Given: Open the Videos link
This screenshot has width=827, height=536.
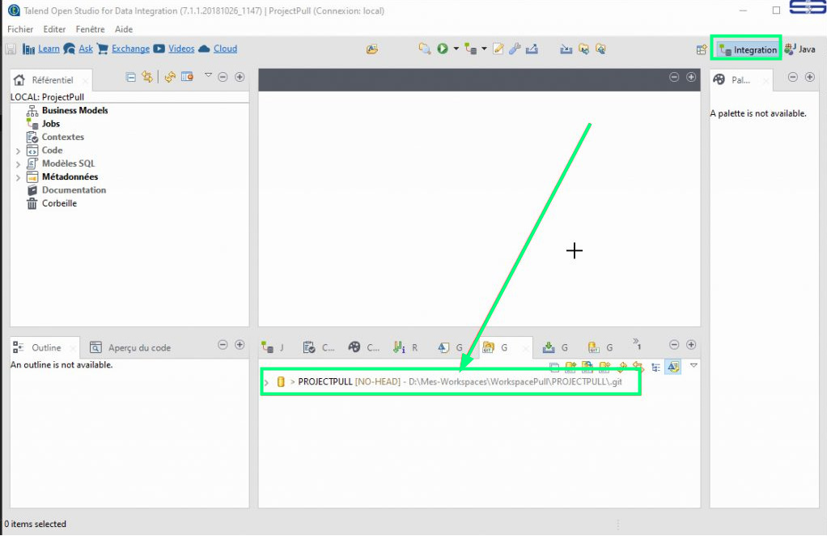Looking at the screenshot, I should click(181, 49).
